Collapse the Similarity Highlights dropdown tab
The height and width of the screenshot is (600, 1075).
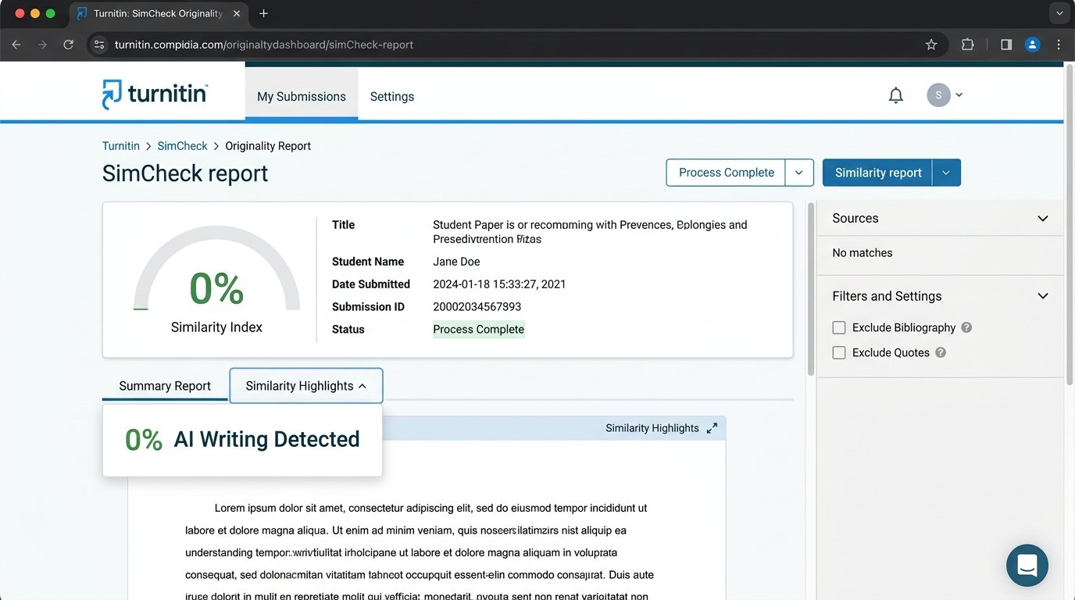[306, 386]
